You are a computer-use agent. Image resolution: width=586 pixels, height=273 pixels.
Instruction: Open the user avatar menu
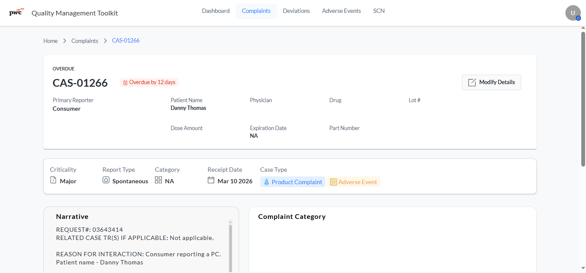(x=573, y=13)
